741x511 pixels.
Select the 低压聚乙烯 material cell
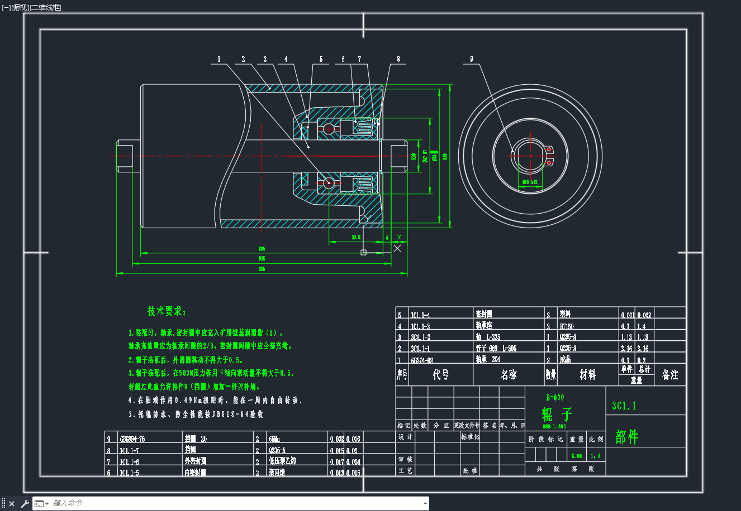click(x=282, y=461)
